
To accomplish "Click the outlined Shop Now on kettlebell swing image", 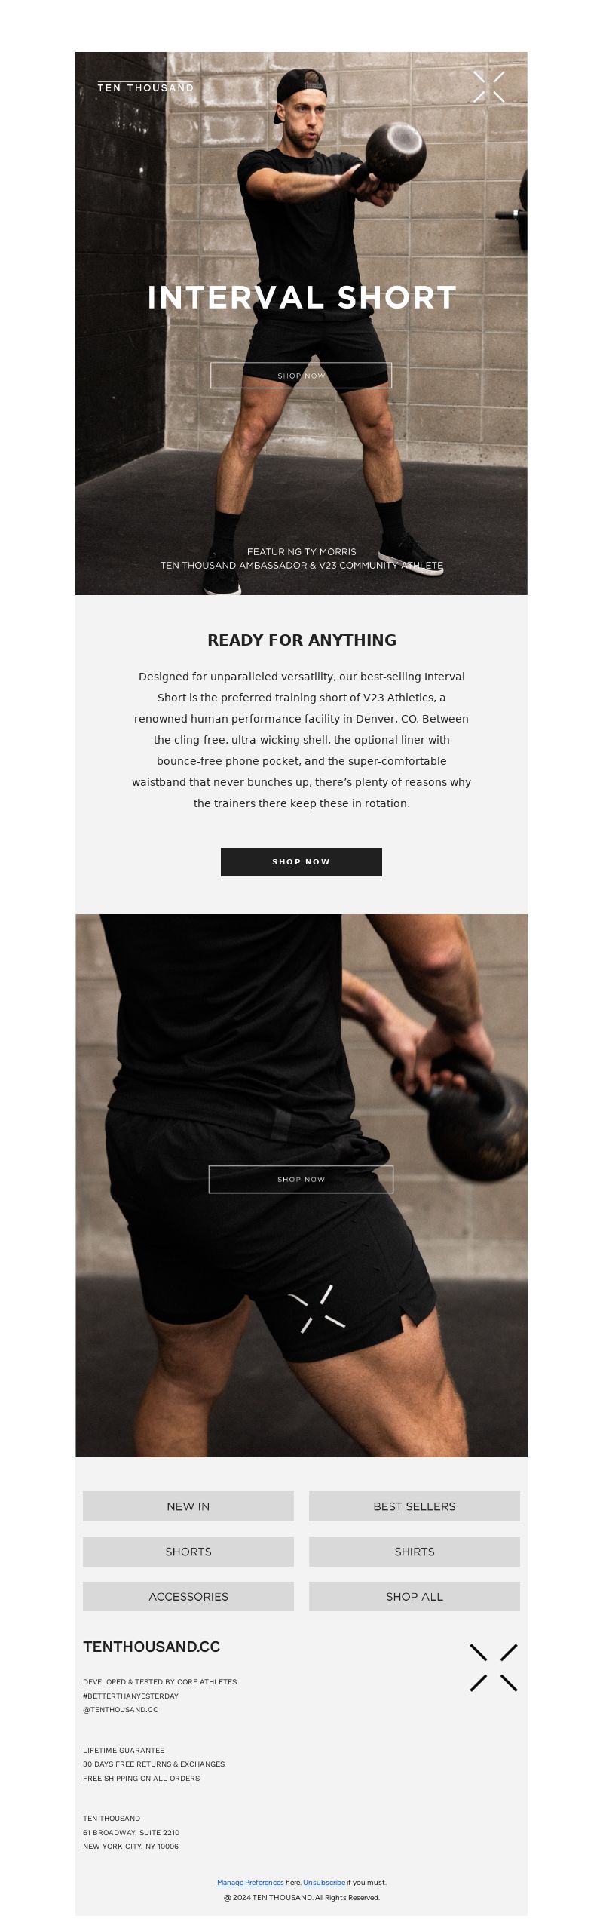I will (x=301, y=375).
